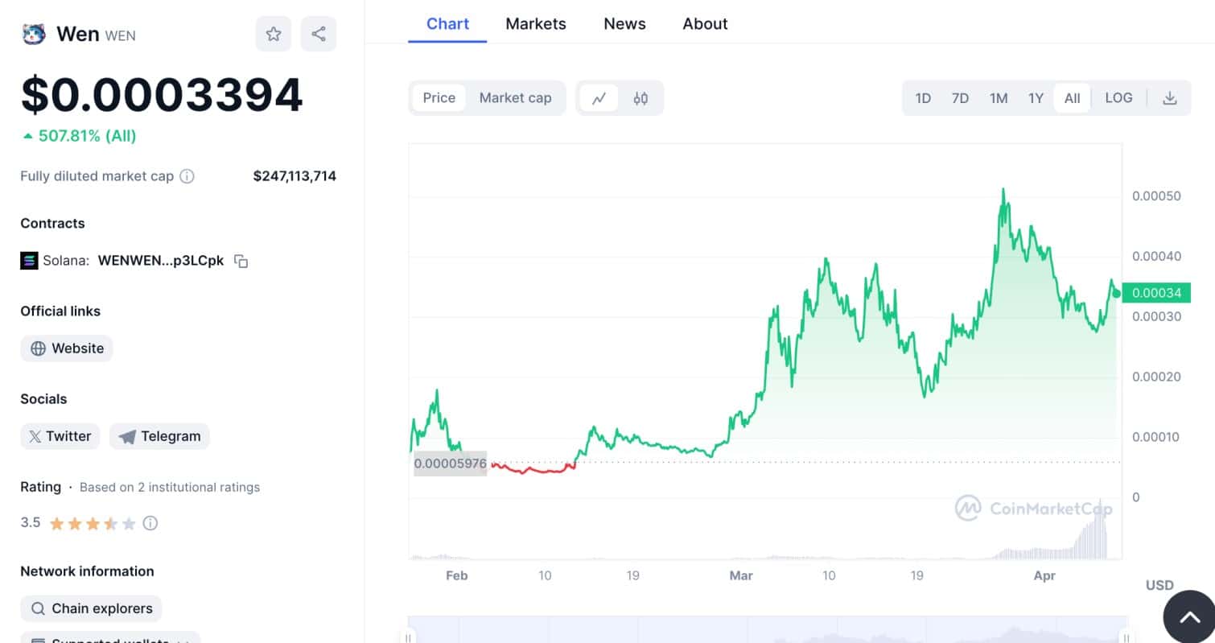Click info icon next to fully diluted market cap
1215x643 pixels.
(187, 176)
